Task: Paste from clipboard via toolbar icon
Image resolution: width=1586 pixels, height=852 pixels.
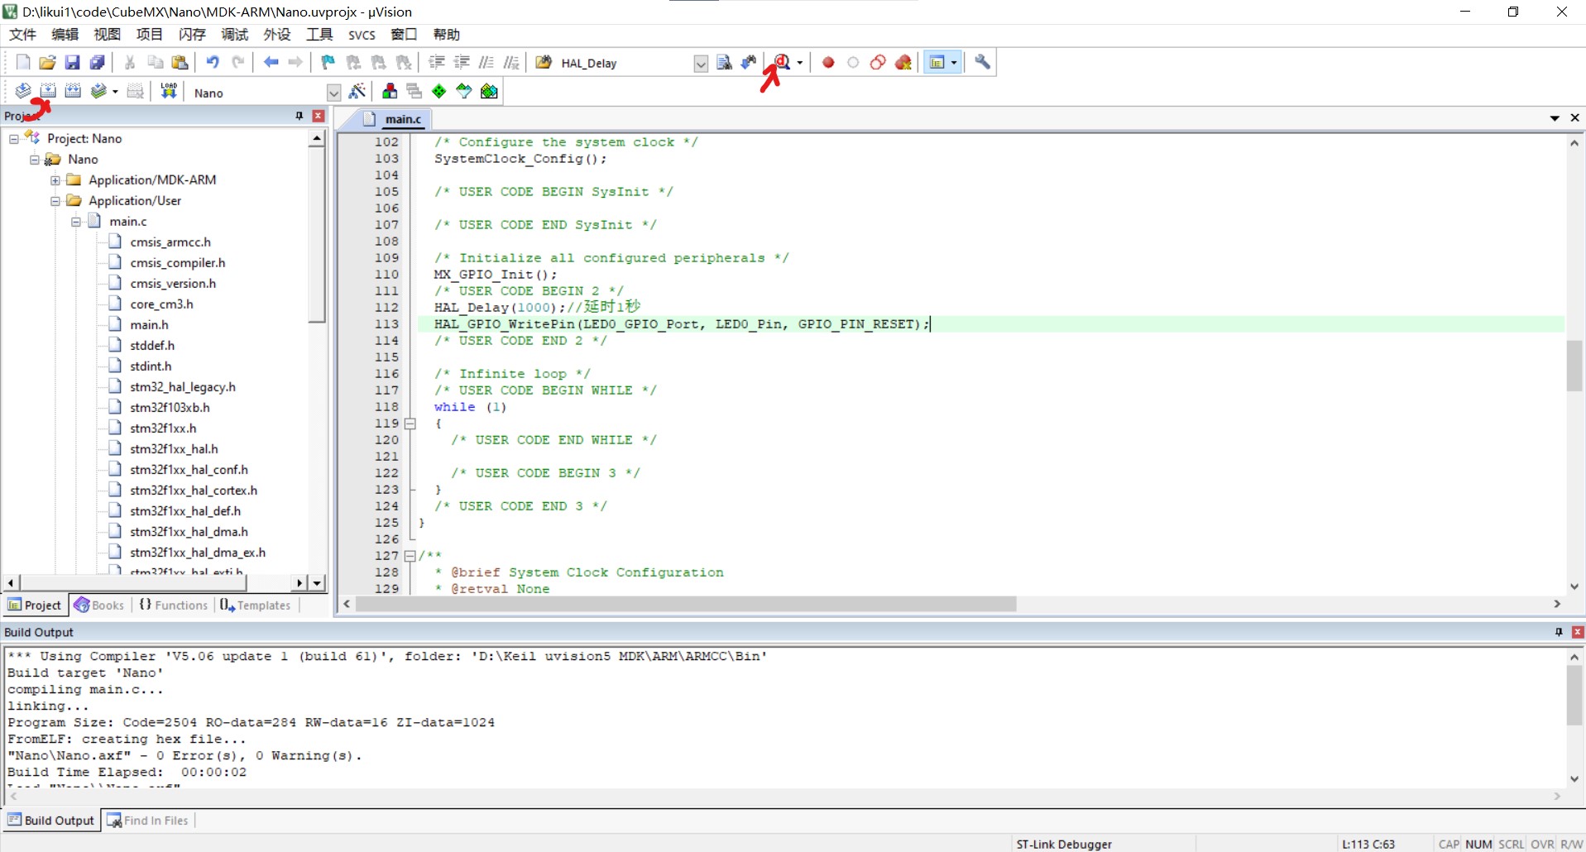Action: click(180, 63)
